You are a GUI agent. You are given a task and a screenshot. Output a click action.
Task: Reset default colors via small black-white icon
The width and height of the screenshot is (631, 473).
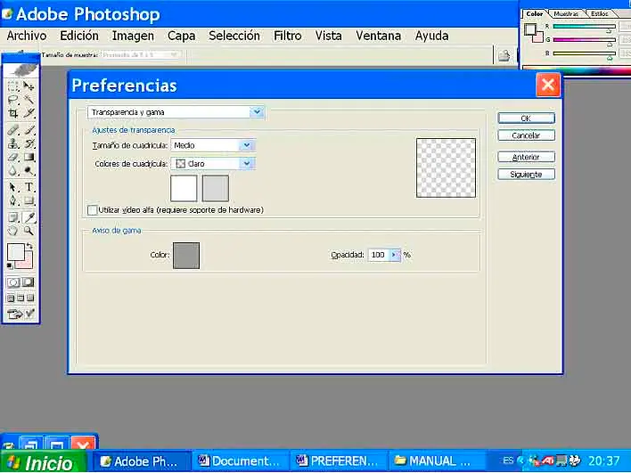click(10, 266)
